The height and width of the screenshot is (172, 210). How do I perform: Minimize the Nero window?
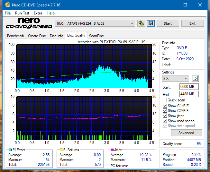(x=171, y=5)
